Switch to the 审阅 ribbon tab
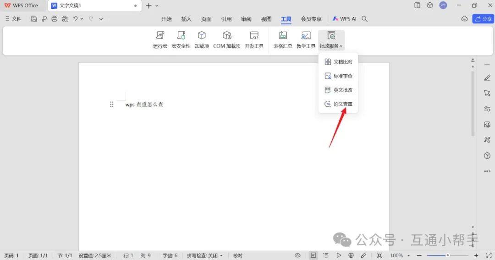Screen dimensions: 495x260 pos(246,19)
